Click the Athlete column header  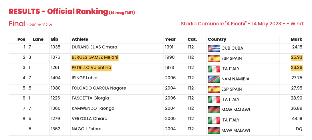click(80, 39)
